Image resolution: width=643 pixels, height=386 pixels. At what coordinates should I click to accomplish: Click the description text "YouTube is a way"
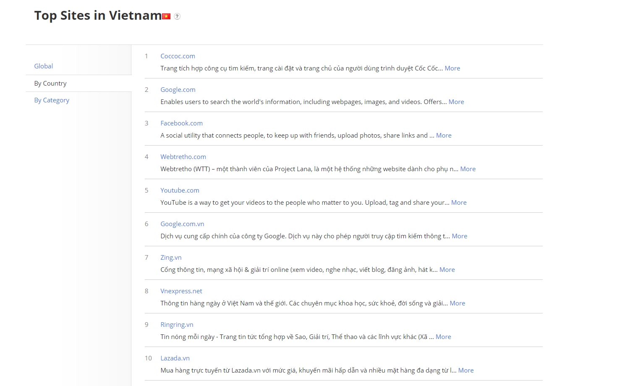click(305, 203)
